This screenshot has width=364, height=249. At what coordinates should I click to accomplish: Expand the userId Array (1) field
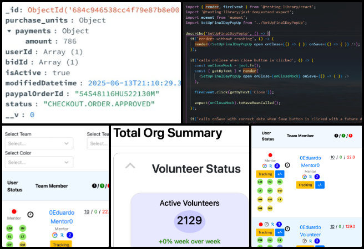pyautogui.click(x=44, y=52)
